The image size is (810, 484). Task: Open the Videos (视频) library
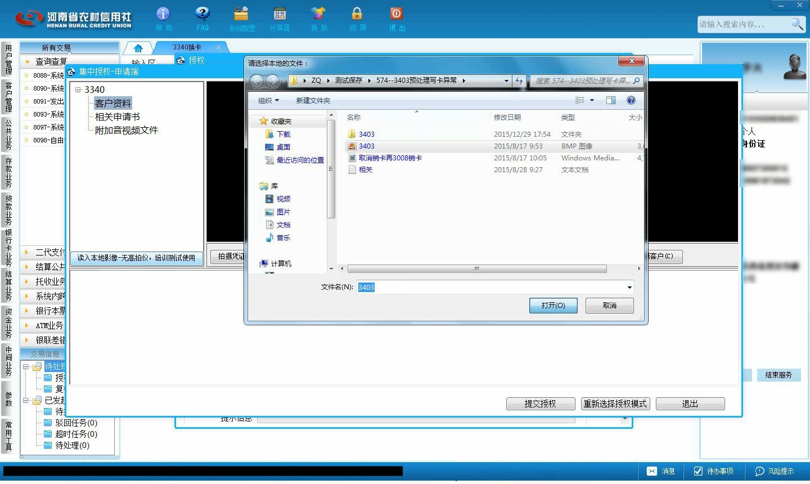pos(277,199)
